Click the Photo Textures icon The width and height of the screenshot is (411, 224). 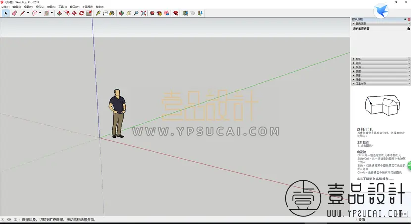pyautogui.click(x=200, y=13)
